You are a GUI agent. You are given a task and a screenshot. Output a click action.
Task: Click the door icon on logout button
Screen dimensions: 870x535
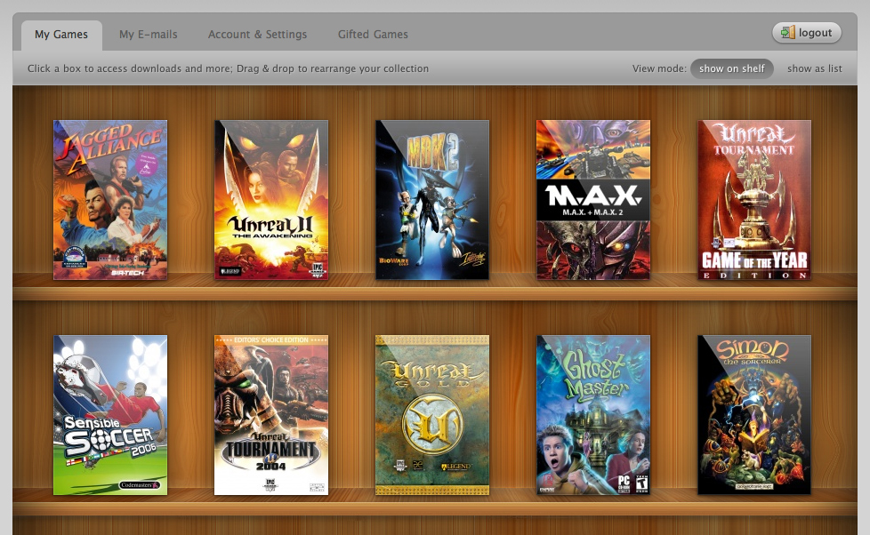[788, 33]
